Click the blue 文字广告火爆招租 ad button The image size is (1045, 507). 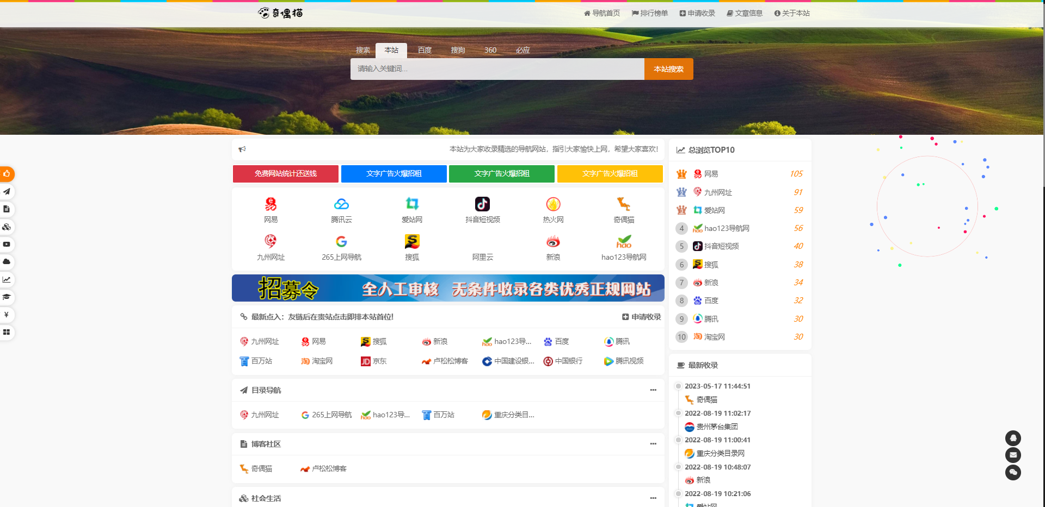(x=394, y=174)
